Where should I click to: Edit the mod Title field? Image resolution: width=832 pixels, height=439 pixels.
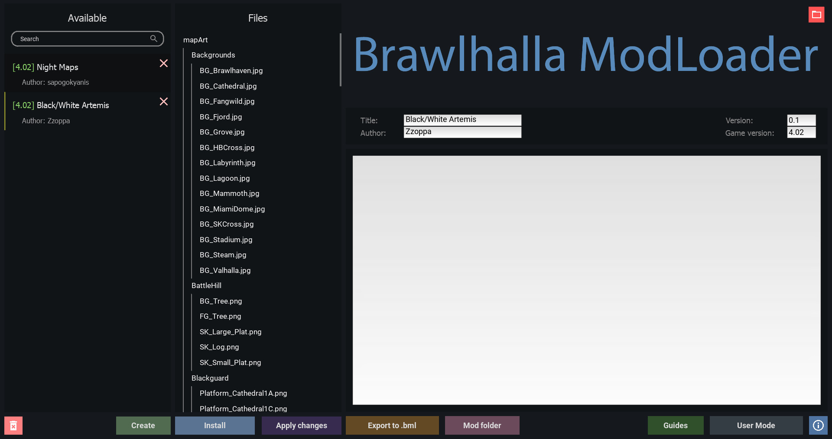click(462, 120)
